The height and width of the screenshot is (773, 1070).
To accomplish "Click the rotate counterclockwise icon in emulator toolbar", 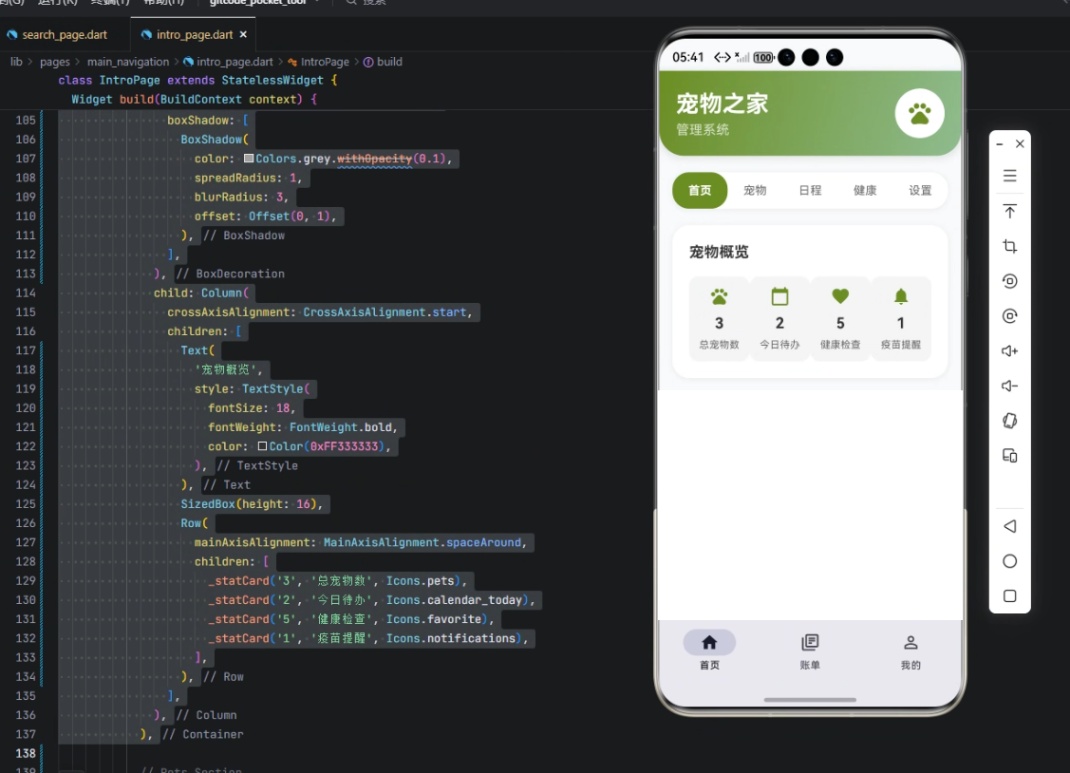I will tap(1010, 281).
